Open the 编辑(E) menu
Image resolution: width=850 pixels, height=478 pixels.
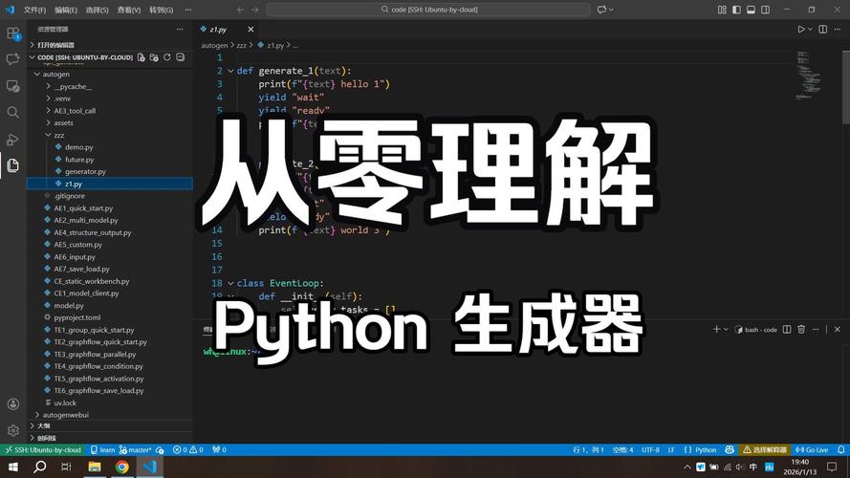point(66,10)
